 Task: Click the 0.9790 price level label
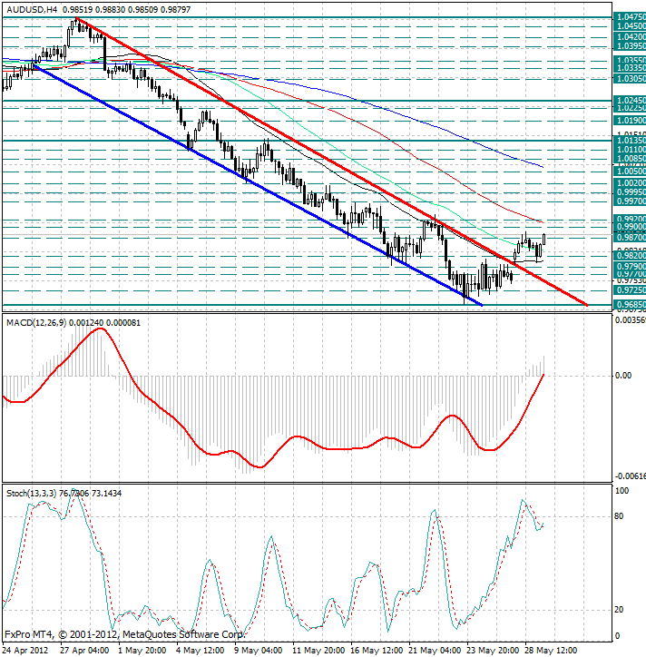tap(630, 267)
